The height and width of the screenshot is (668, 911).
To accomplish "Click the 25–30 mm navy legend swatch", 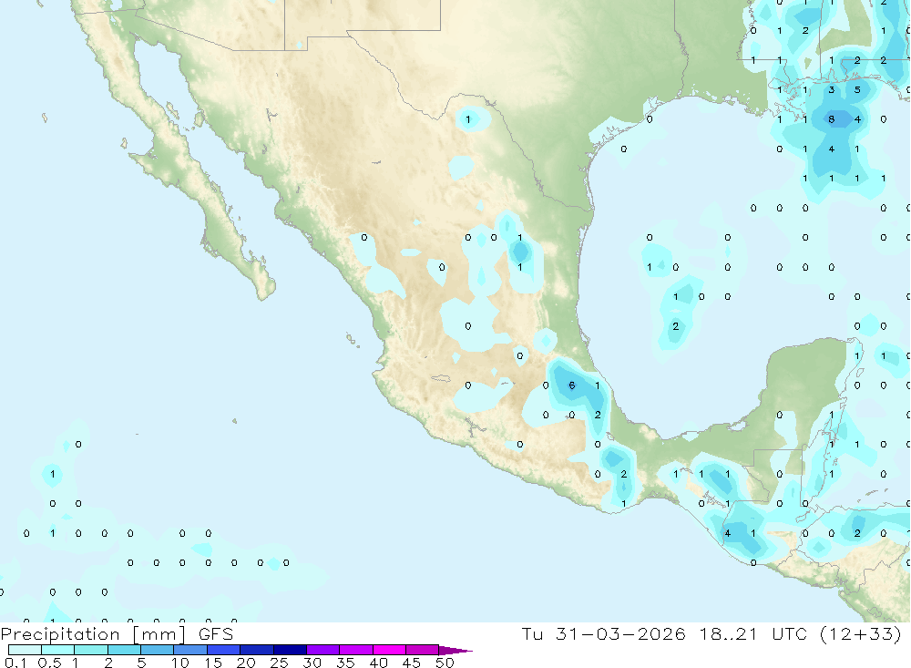I will (x=290, y=650).
